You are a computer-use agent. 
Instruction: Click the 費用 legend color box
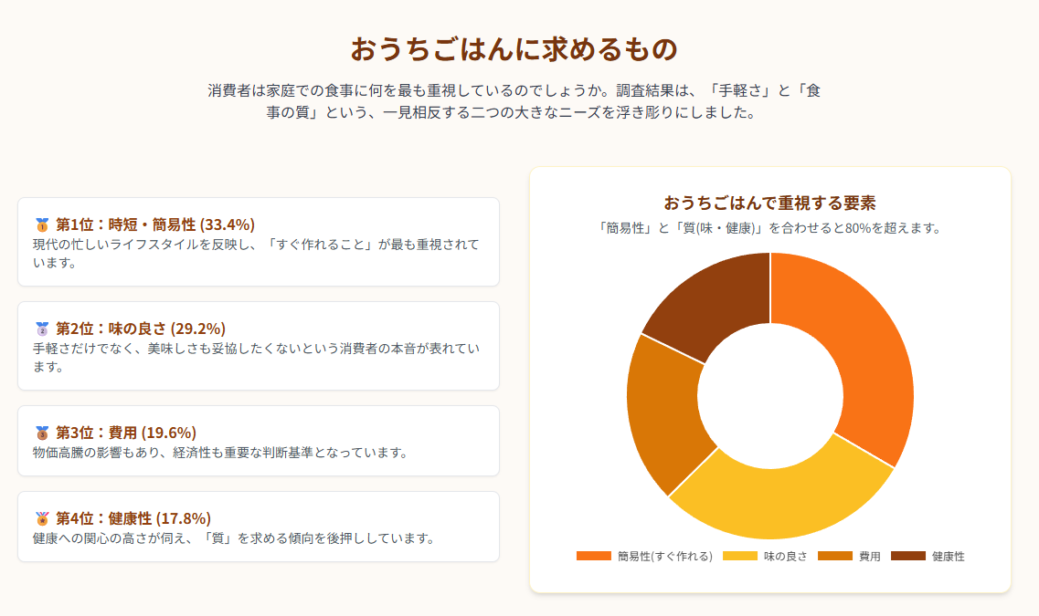point(834,556)
